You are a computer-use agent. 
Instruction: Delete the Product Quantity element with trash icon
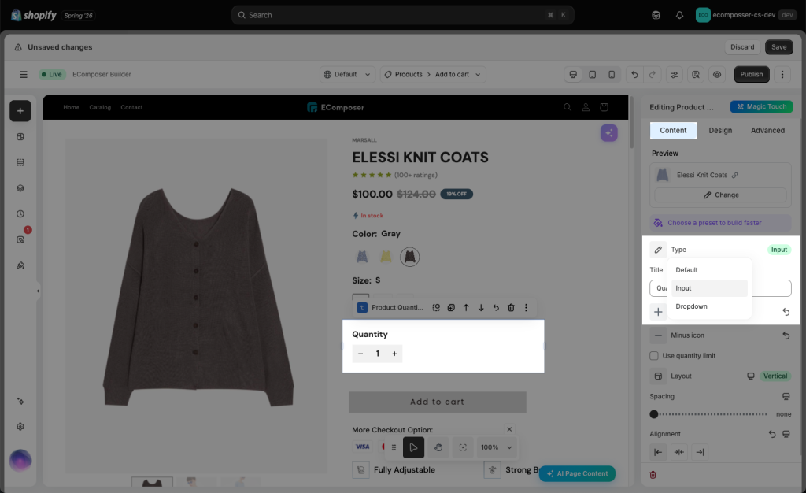tap(511, 307)
